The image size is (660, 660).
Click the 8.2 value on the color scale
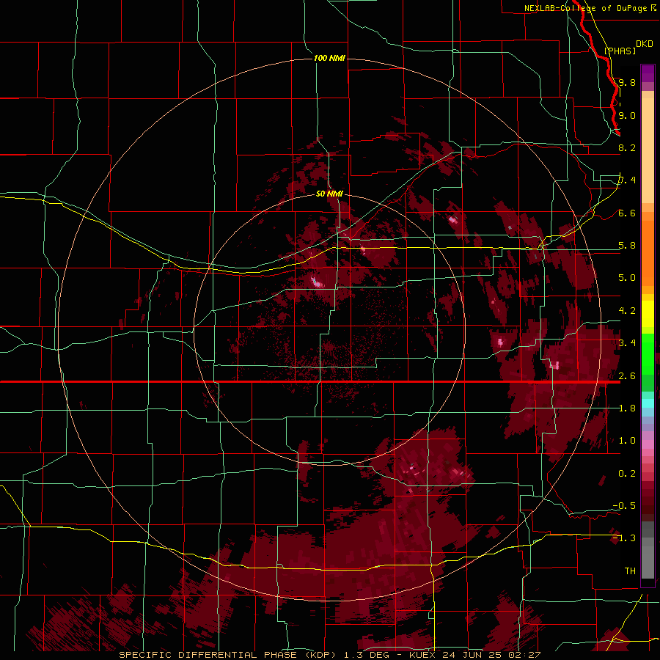click(627, 147)
